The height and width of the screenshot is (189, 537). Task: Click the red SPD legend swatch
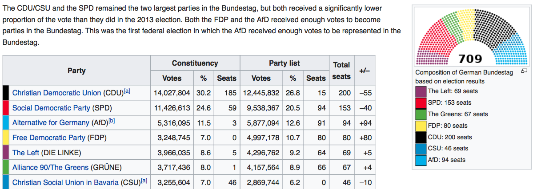(x=421, y=103)
